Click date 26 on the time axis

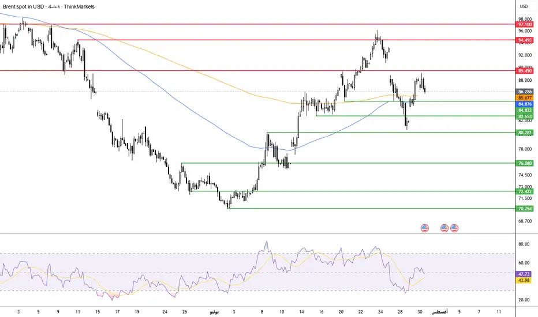click(x=185, y=312)
